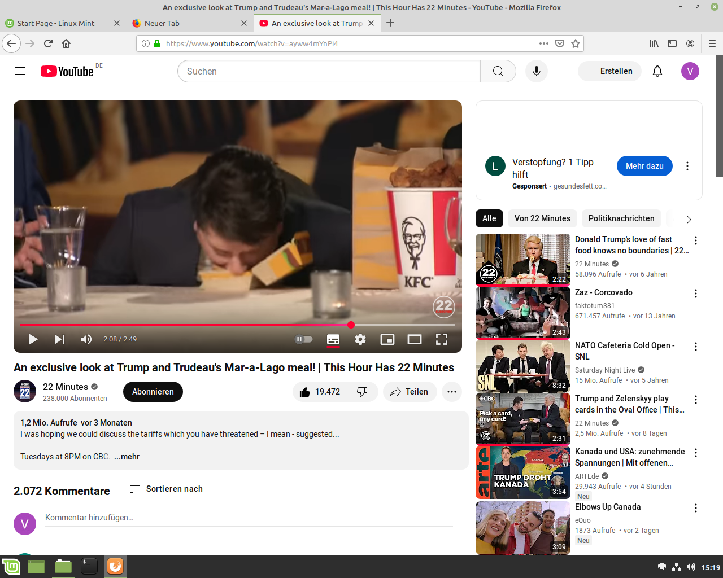Go back in Firefox
Viewport: 723px width, 578px height.
11,43
